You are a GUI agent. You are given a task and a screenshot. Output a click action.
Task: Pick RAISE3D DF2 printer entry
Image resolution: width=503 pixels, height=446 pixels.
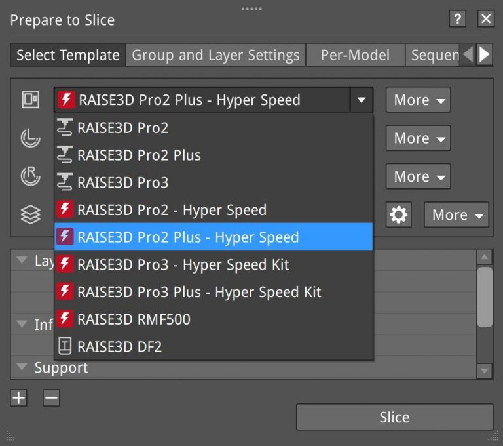coord(119,346)
